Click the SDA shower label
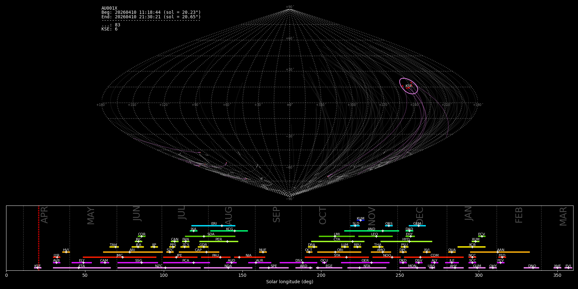 pyautogui.click(x=211, y=234)
